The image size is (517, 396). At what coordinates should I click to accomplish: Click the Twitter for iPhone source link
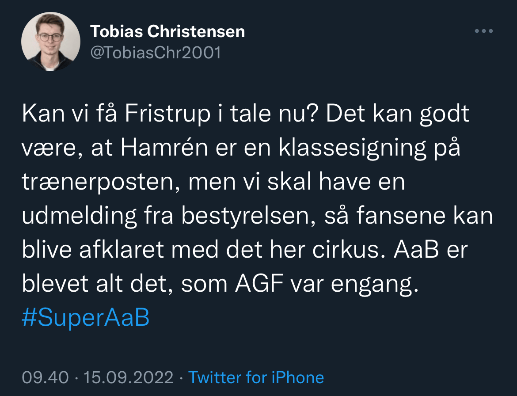256,377
